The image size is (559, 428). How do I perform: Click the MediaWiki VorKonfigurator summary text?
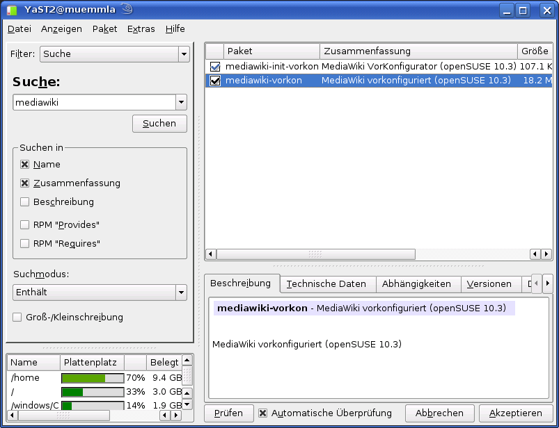419,67
